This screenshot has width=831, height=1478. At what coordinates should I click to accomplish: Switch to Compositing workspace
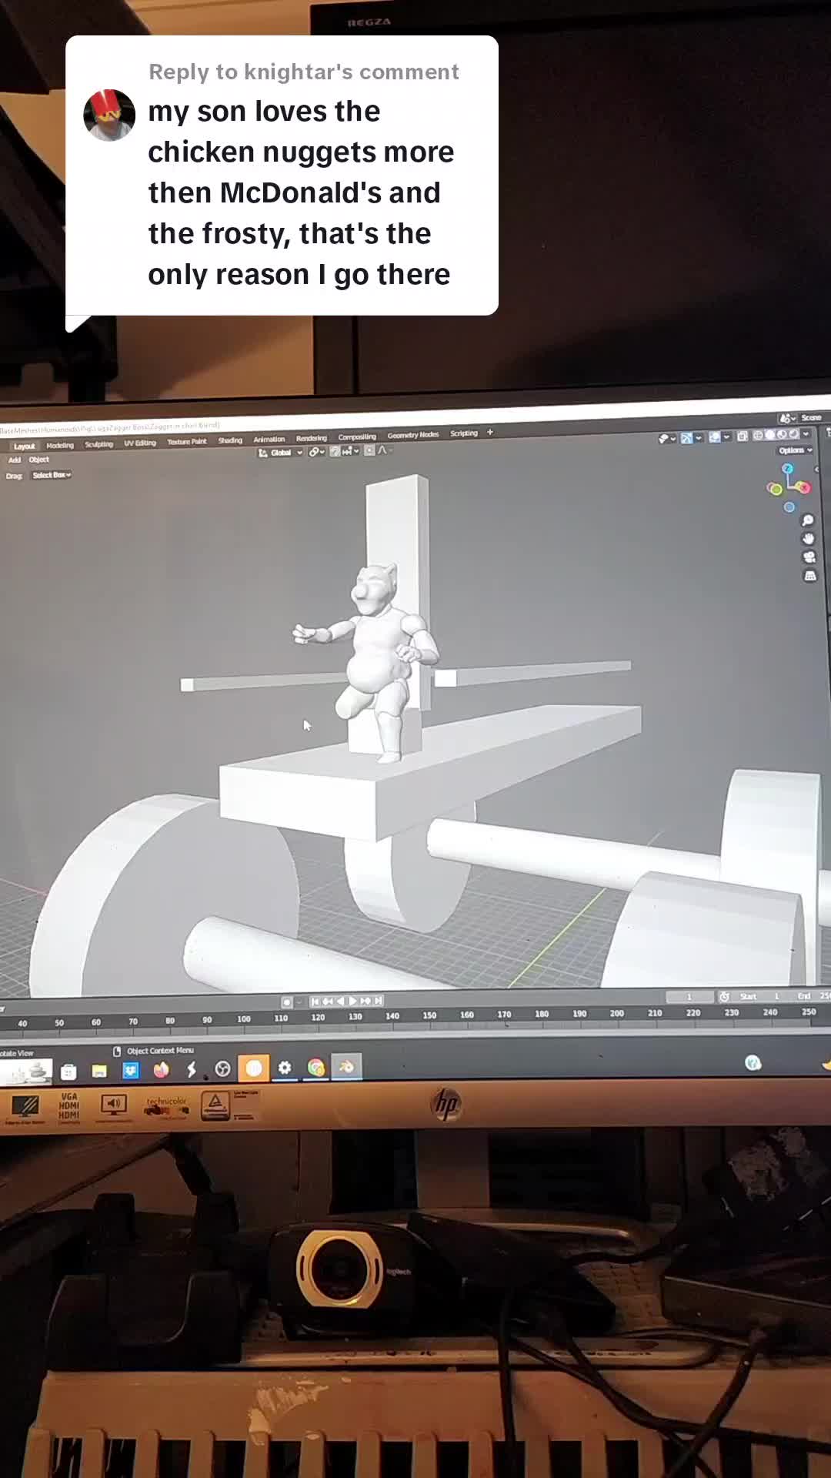tap(357, 436)
